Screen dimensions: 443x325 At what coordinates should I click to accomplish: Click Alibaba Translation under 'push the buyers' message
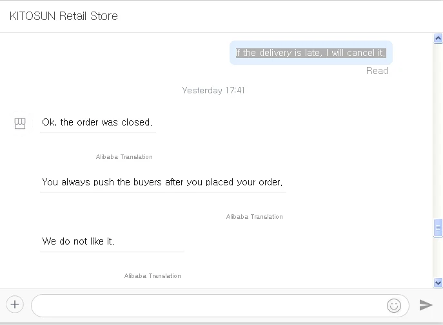coord(255,217)
